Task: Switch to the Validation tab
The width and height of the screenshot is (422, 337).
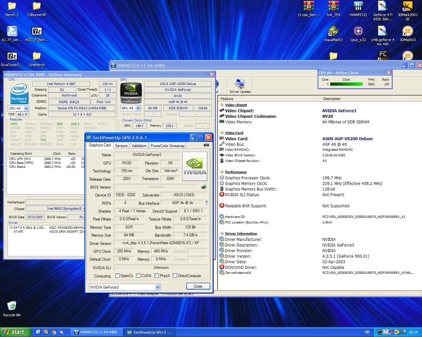Action: (x=139, y=146)
